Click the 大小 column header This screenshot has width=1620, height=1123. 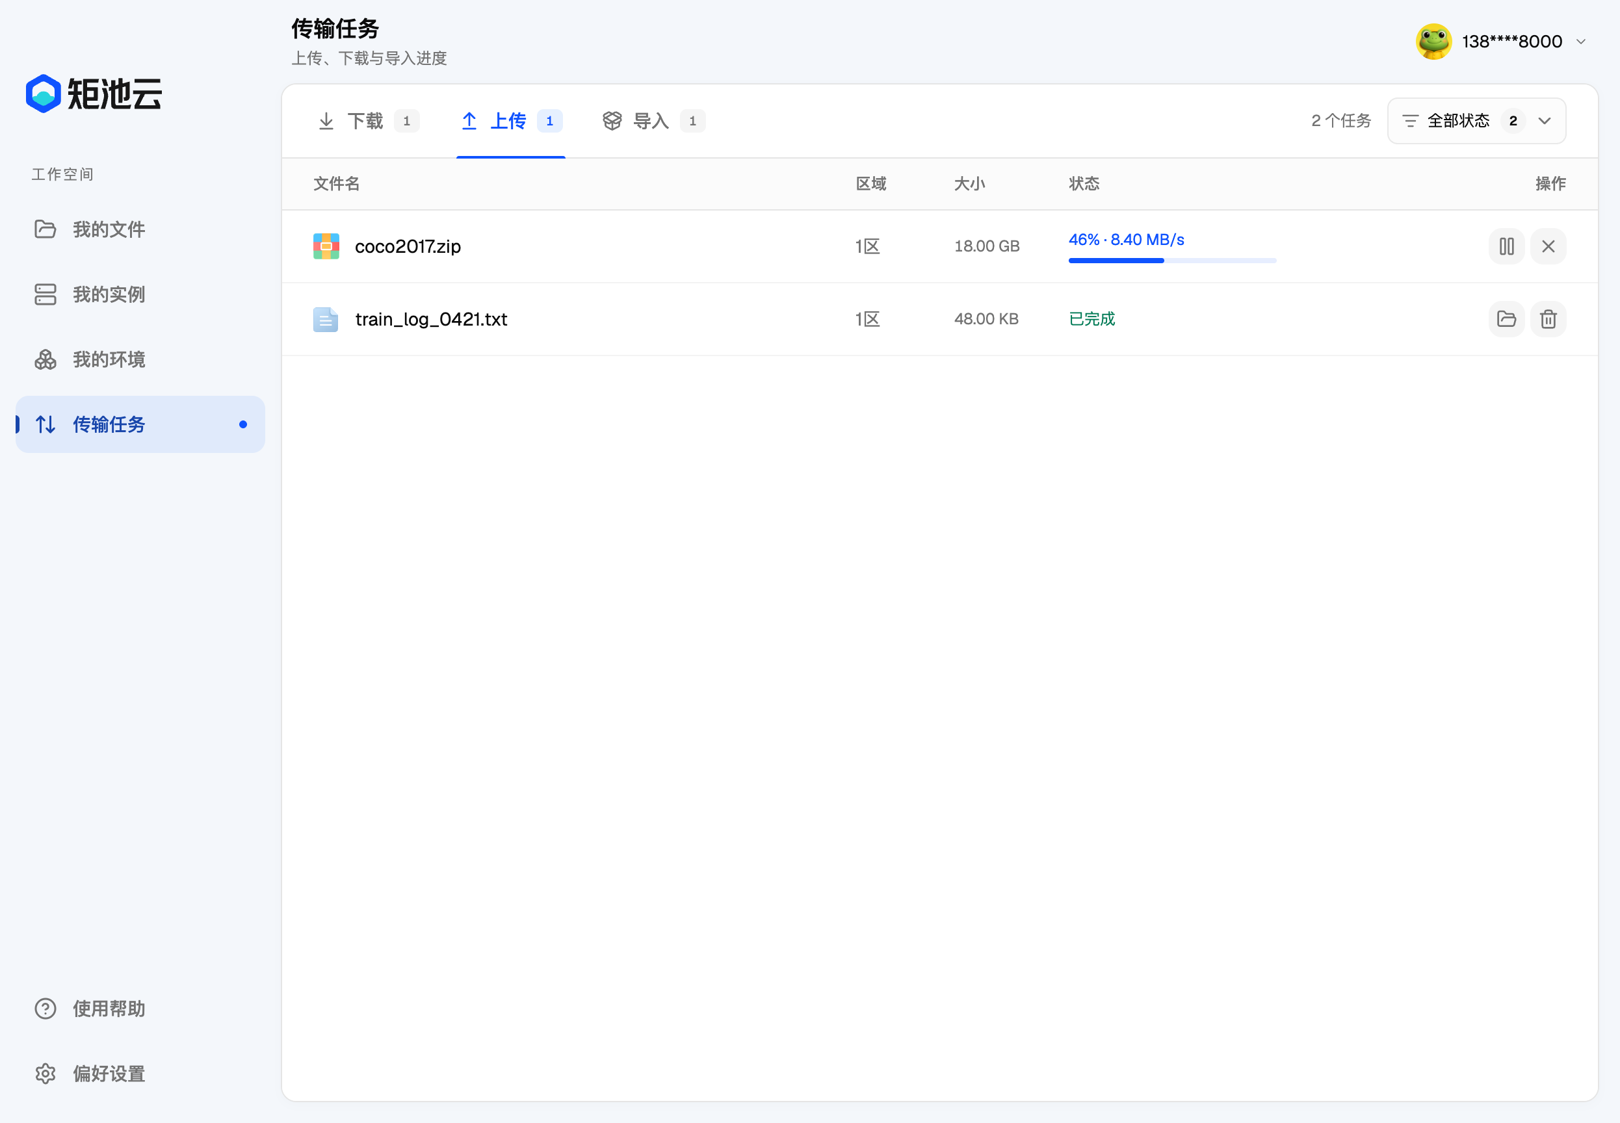969,184
